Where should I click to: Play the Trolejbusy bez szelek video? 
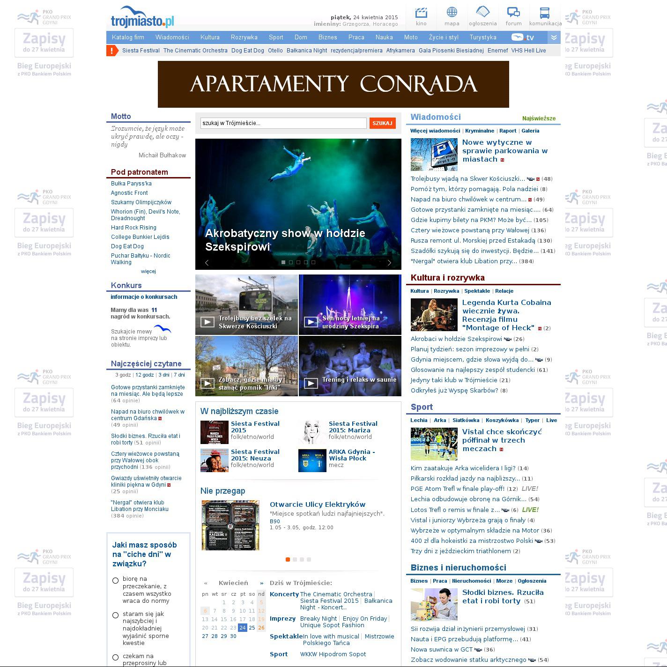pyautogui.click(x=207, y=322)
